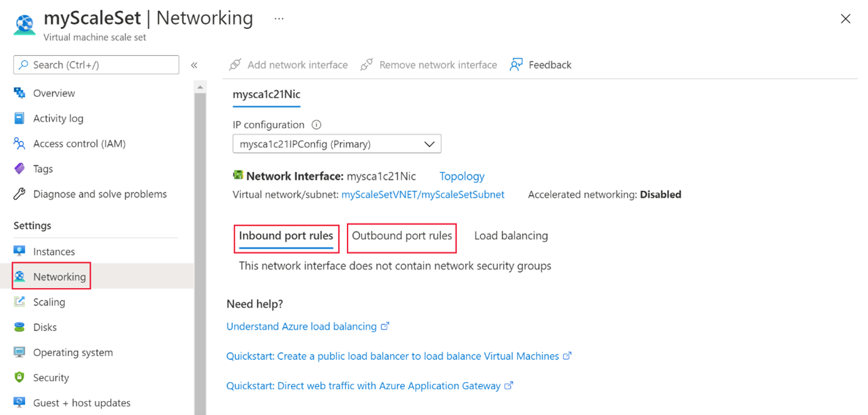
Task: Open Diagnose and solve problems
Action: pos(100,194)
